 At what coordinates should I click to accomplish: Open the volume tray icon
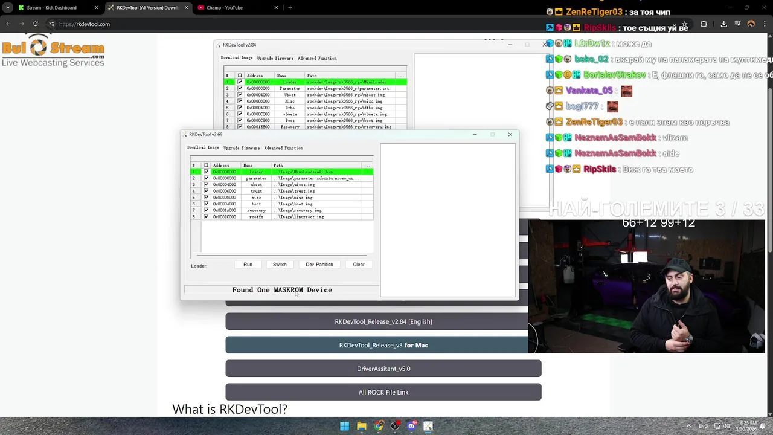pos(726,426)
